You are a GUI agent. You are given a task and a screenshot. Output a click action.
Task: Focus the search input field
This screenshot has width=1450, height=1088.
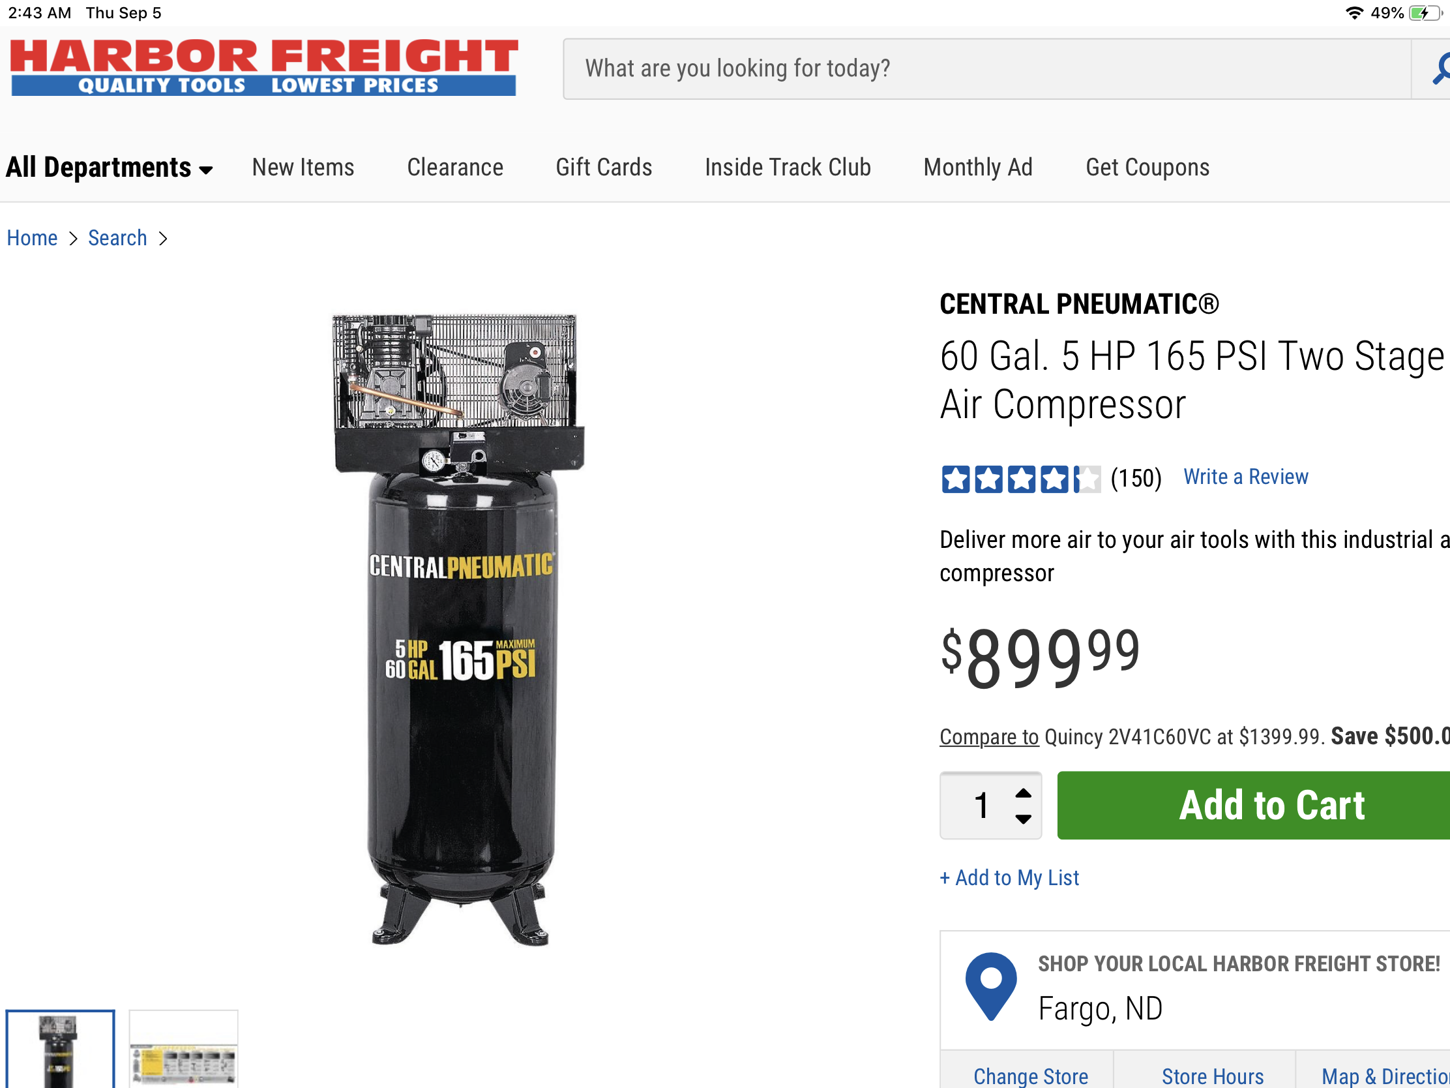pyautogui.click(x=983, y=69)
